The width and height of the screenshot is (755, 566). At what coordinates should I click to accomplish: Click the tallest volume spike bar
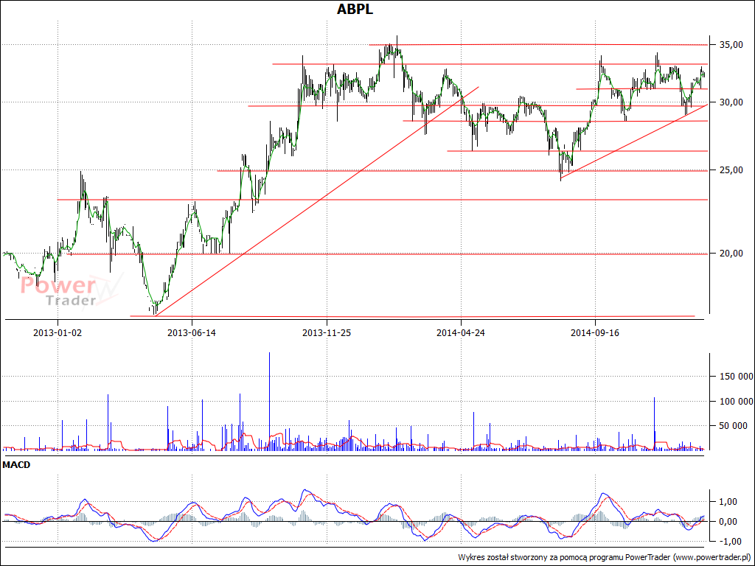click(270, 402)
